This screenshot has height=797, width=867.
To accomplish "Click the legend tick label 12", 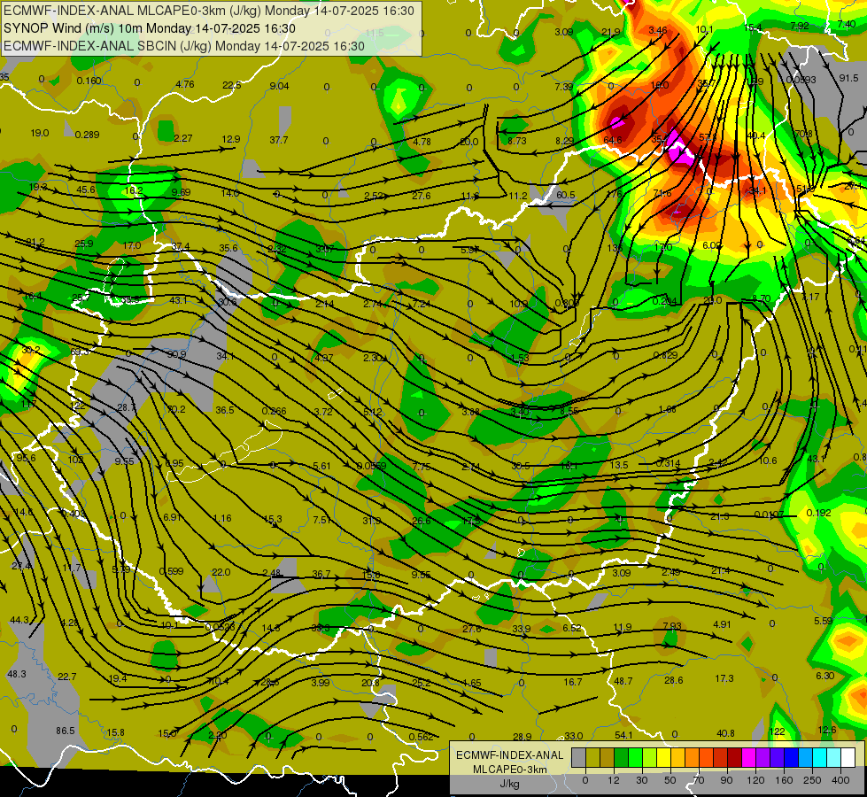I will (614, 780).
